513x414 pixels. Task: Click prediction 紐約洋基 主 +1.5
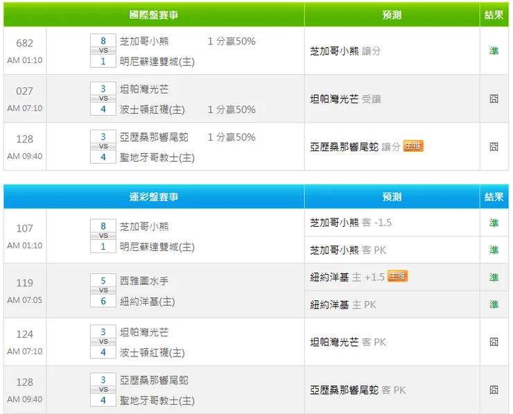(347, 277)
